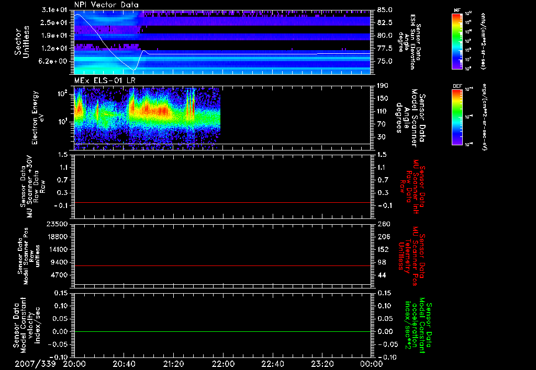
Task: Click the "00:00" time tick label
Action: [371, 364]
